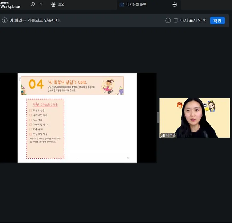Check the 학부모 상담 checklist box
Image resolution: width=232 pixels, height=223 pixels.
(x=30, y=111)
